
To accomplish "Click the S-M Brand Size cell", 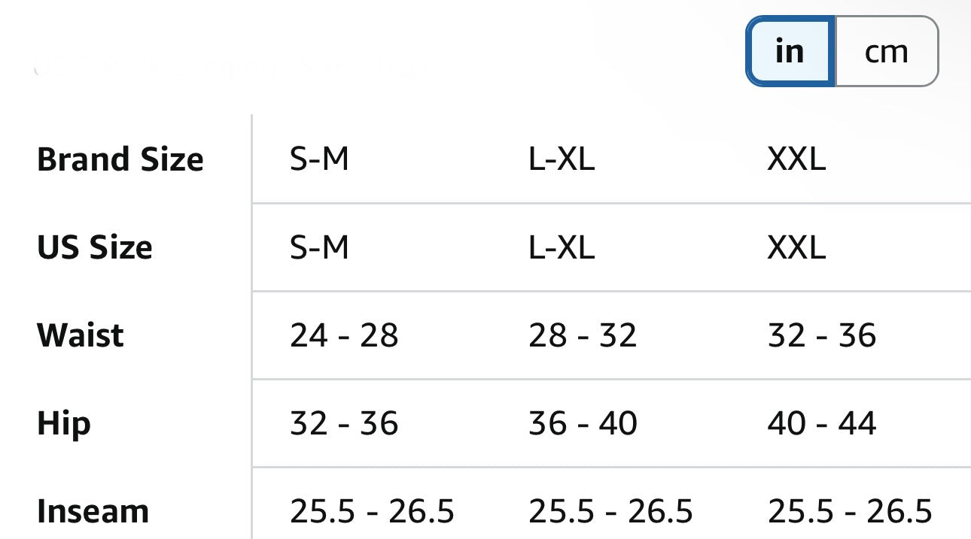I will [320, 159].
